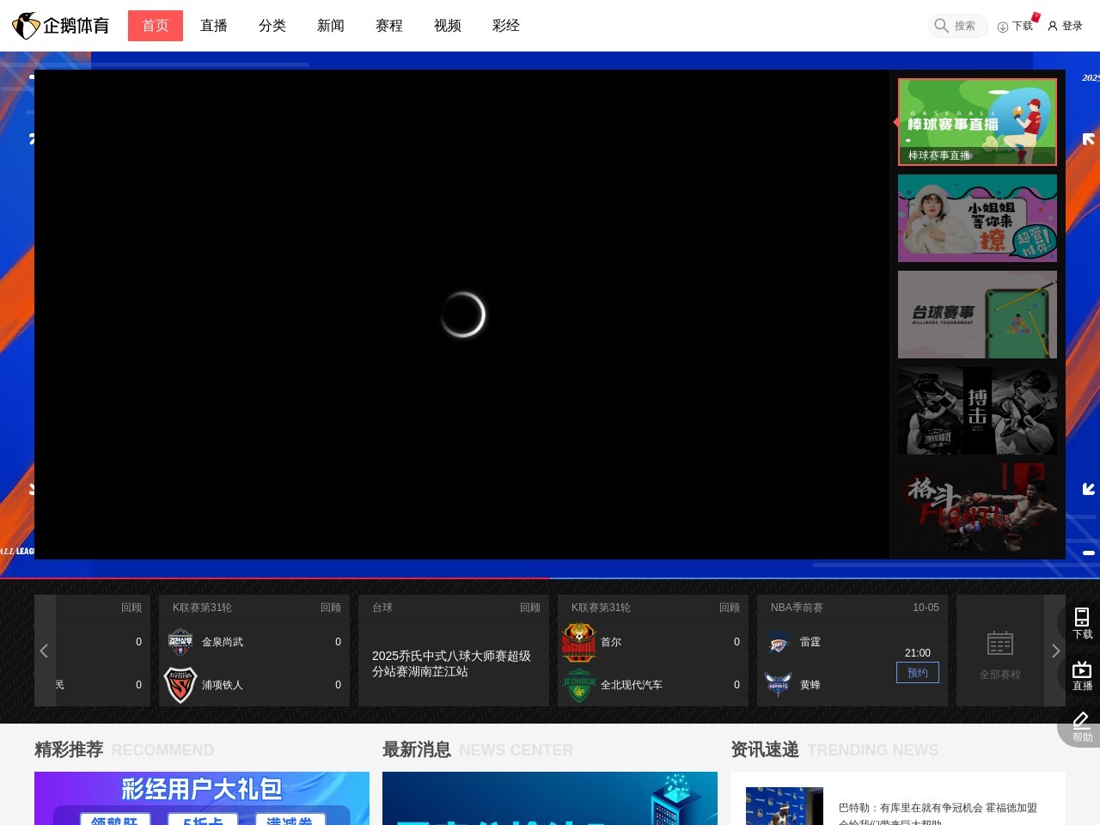Open the floating sidebar 直播 TV icon

click(1082, 669)
